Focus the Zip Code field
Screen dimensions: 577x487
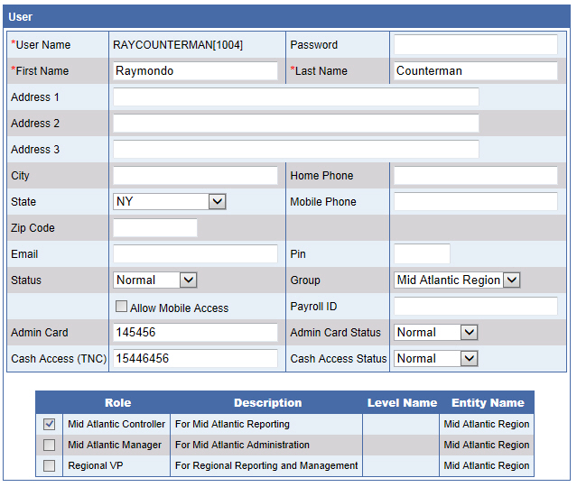pyautogui.click(x=154, y=228)
